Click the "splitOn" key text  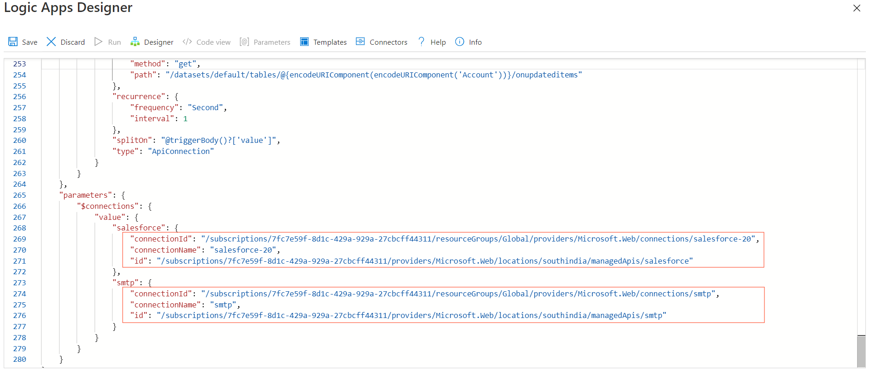(x=132, y=140)
